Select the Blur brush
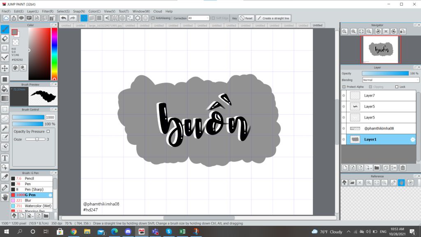The width and height of the screenshot is (421, 237). [32, 200]
